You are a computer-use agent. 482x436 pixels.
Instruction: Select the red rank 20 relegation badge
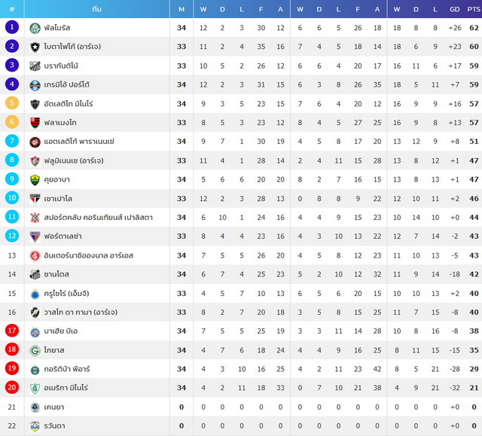tap(12, 387)
